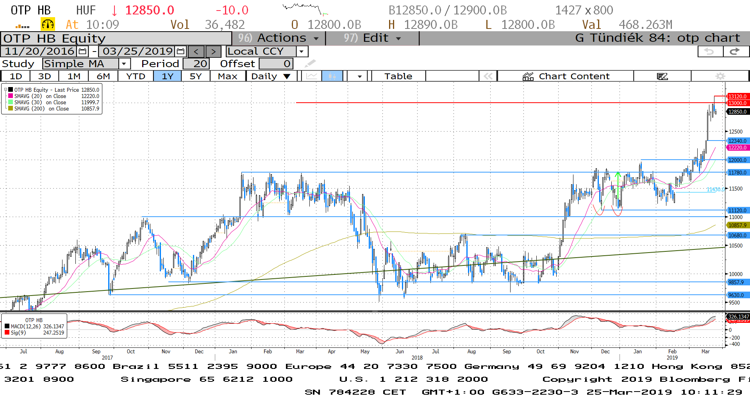The height and width of the screenshot is (406, 750).
Task: Click the pencil edit study icon
Action: (310, 63)
